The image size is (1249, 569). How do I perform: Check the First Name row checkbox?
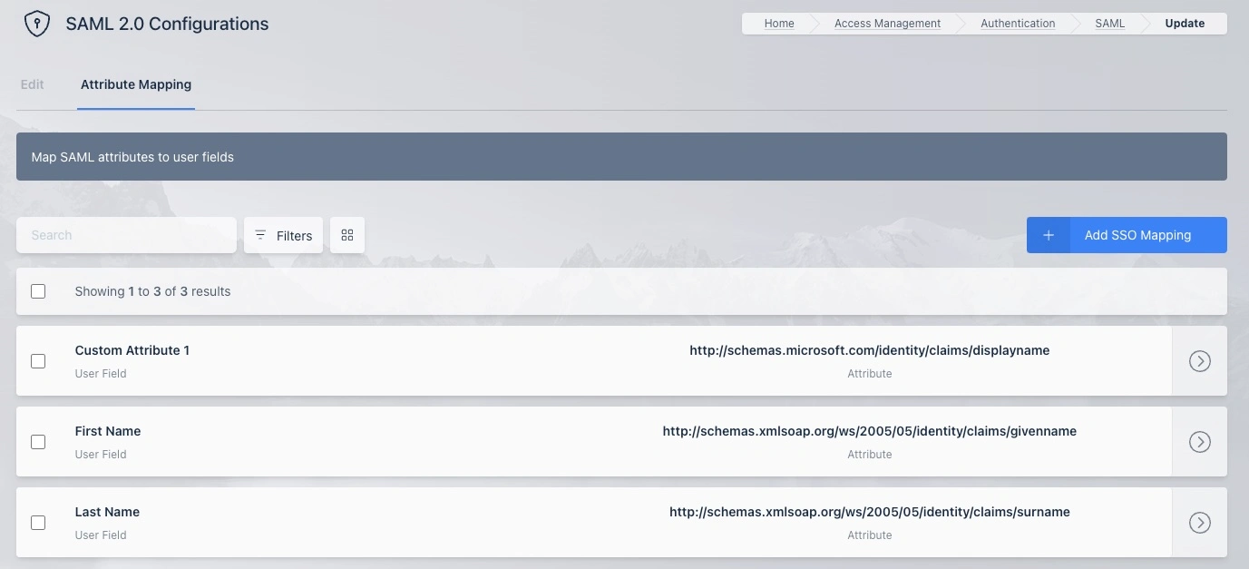[38, 441]
